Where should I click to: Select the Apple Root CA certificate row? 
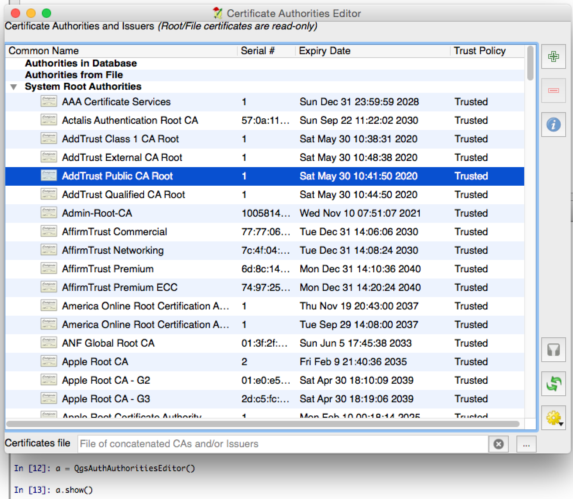pos(95,362)
